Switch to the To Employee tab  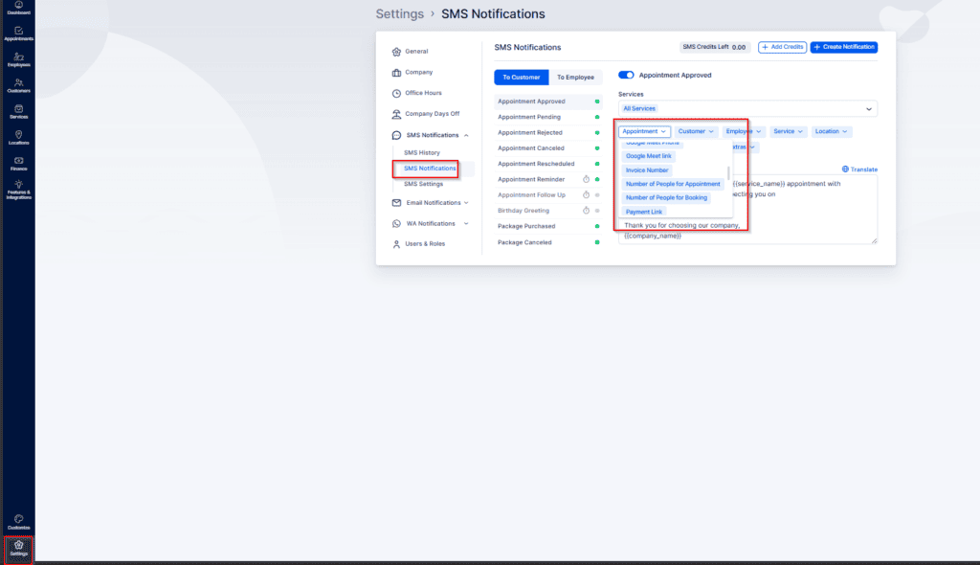coord(575,77)
